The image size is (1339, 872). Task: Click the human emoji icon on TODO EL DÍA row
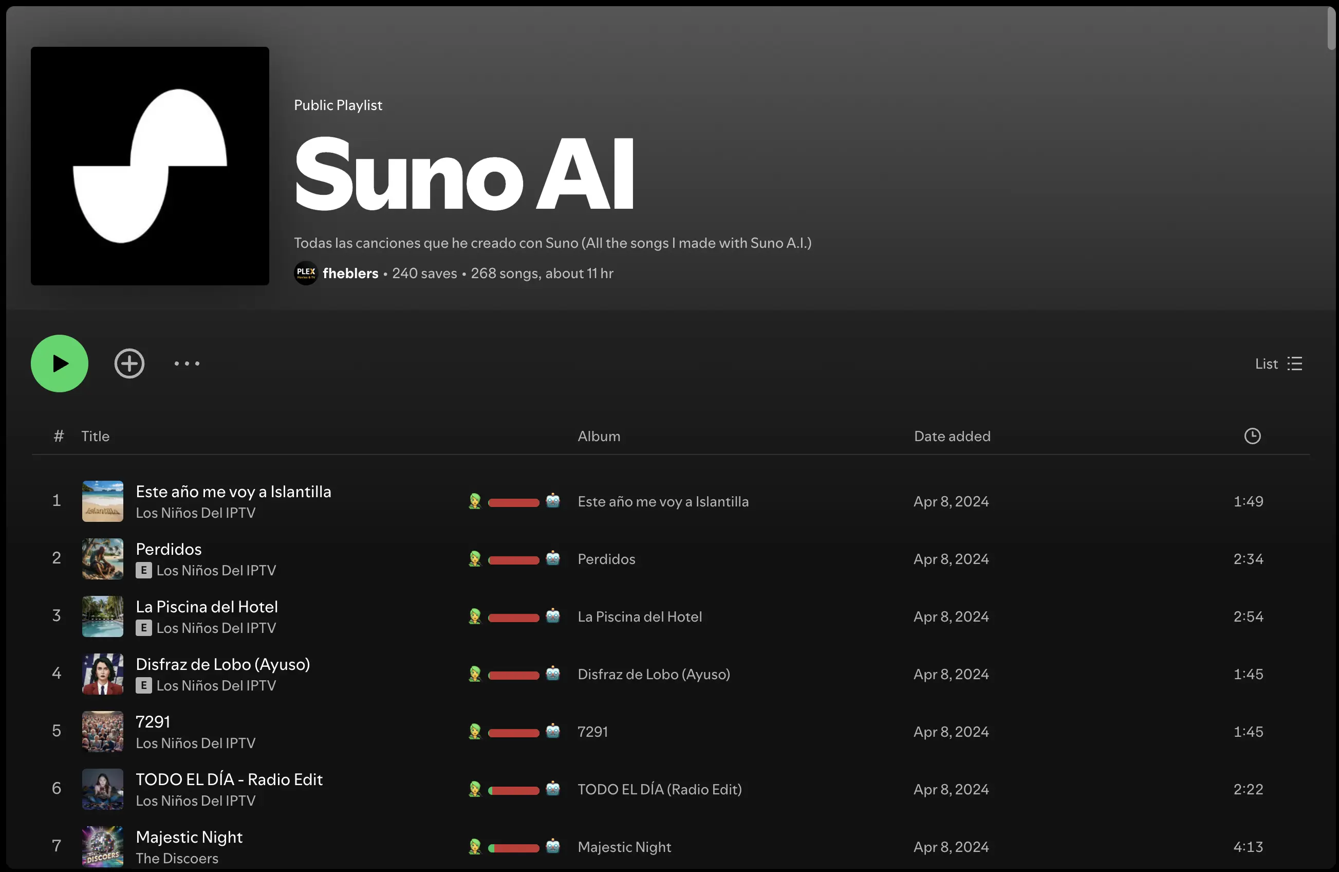coord(475,789)
